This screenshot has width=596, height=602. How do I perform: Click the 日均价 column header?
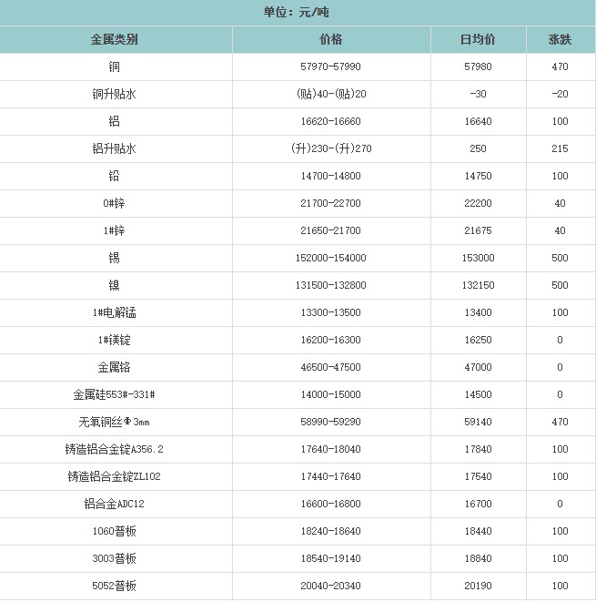pos(477,40)
